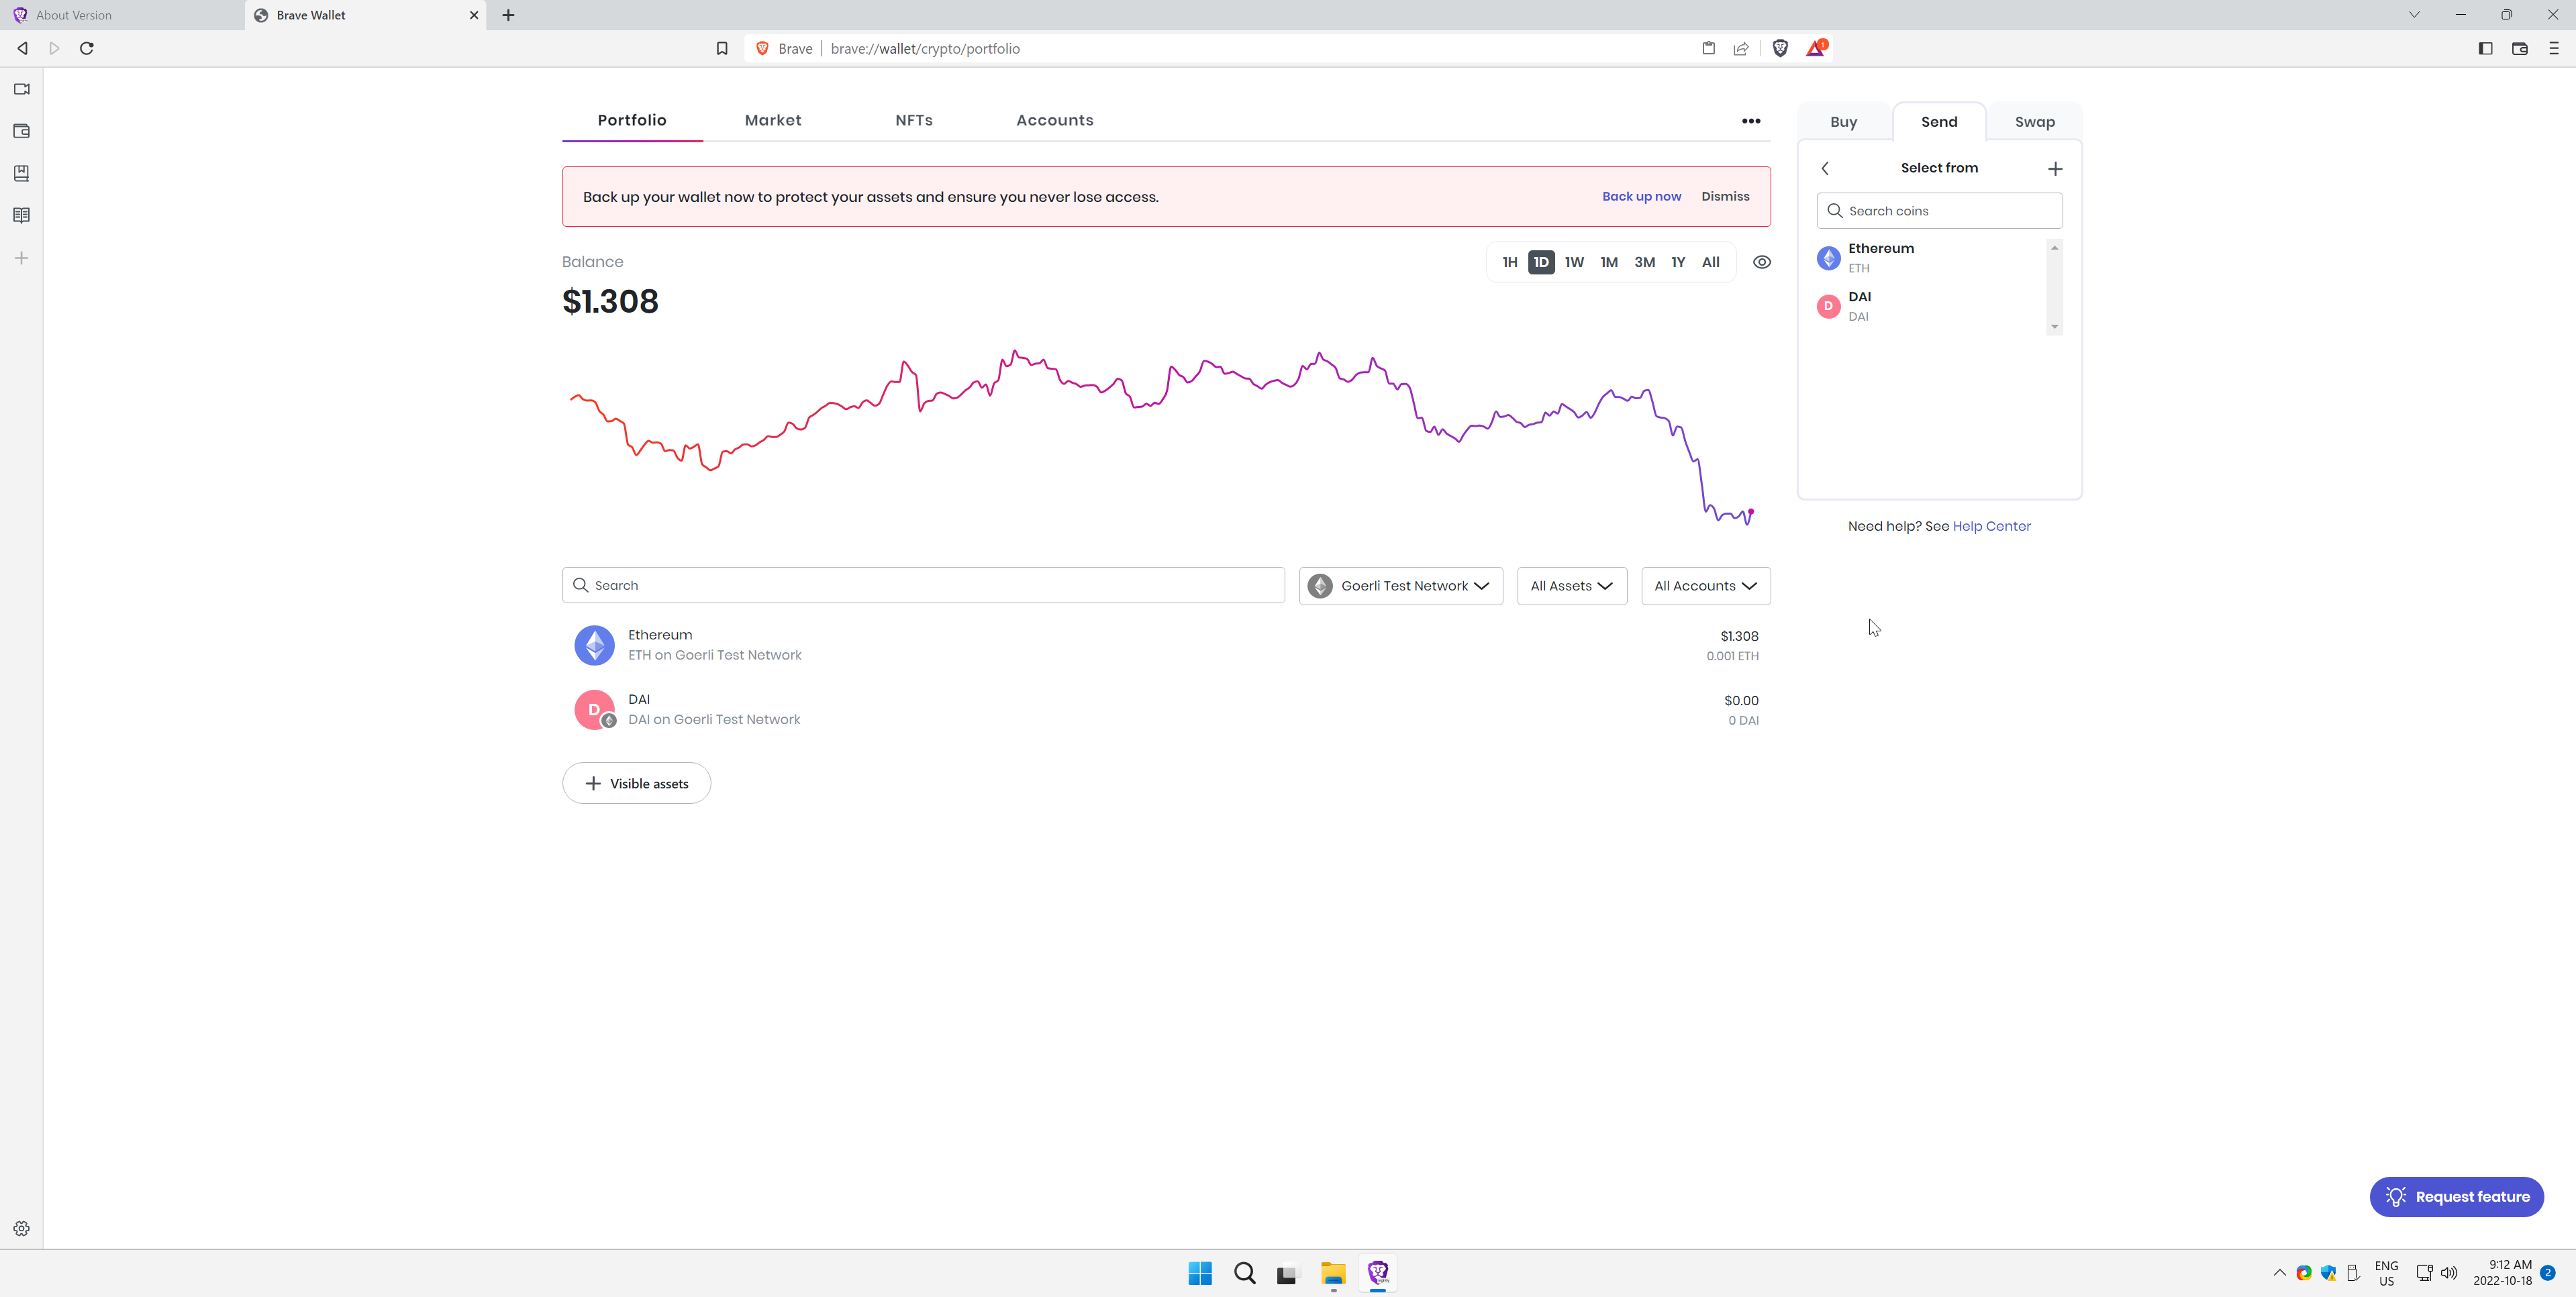Open Brave Talk in sidebar
This screenshot has width=2576, height=1297.
click(x=21, y=89)
